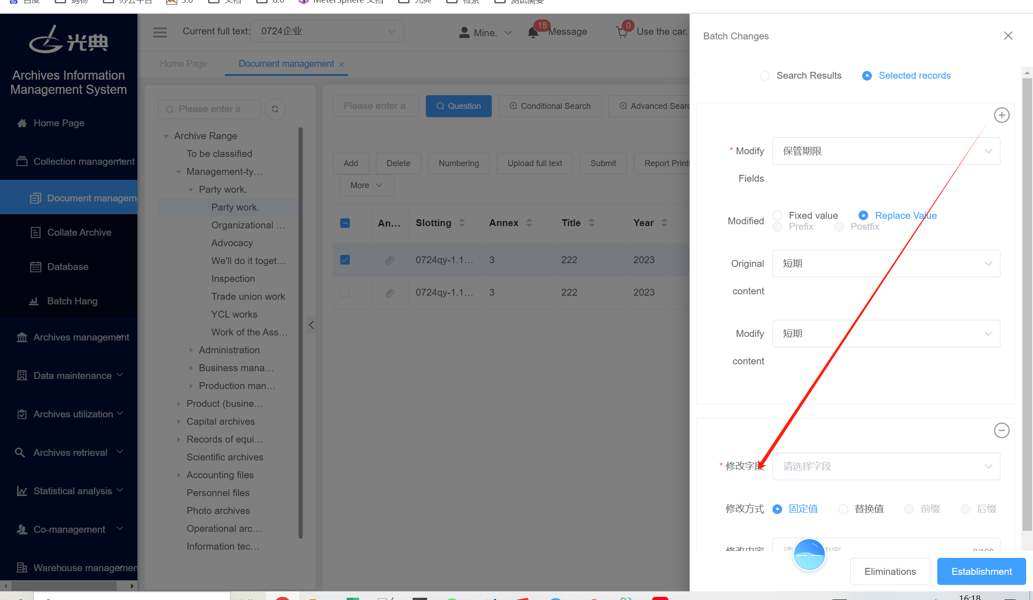The image size is (1033, 600).
Task: Open the shopping cart icon
Action: point(622,32)
